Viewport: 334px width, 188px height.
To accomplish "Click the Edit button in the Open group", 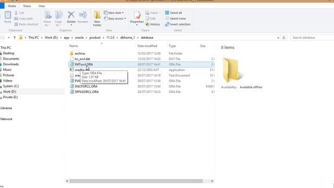I will tap(151, 19).
